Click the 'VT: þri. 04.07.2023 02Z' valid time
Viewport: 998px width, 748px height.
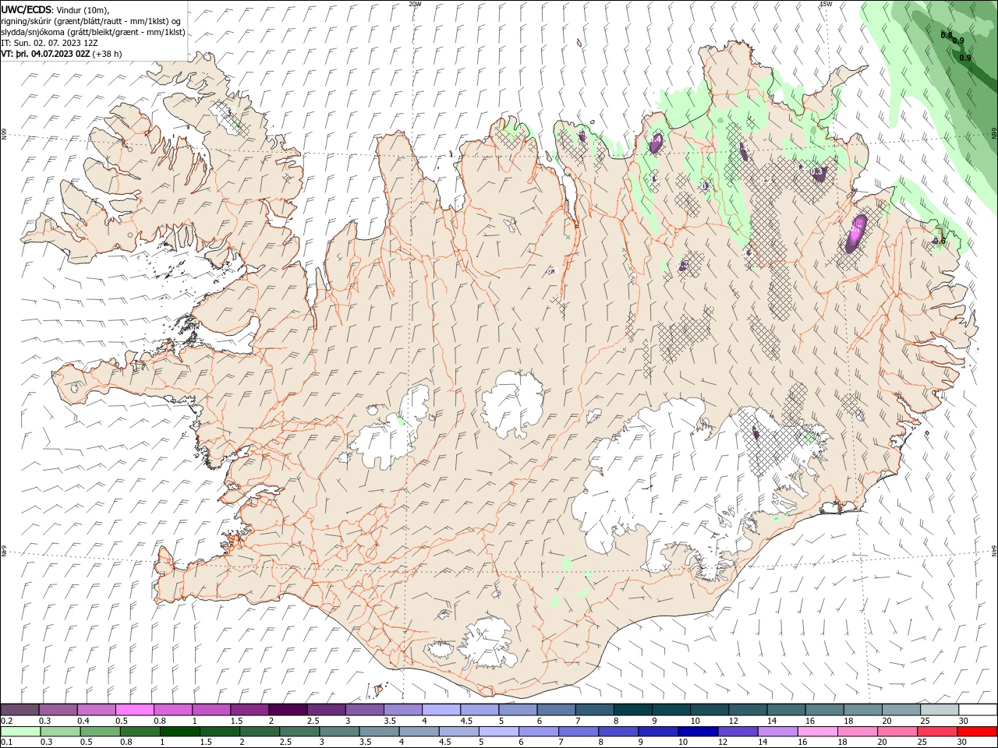point(45,54)
